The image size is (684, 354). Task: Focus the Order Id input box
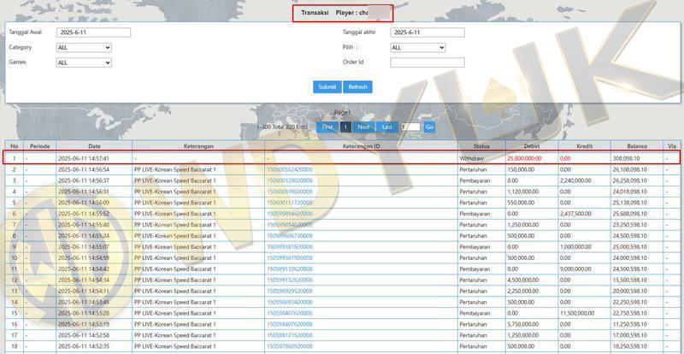(427, 63)
